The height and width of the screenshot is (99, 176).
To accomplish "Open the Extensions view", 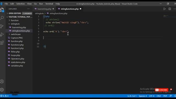I will [x=2, y=43].
